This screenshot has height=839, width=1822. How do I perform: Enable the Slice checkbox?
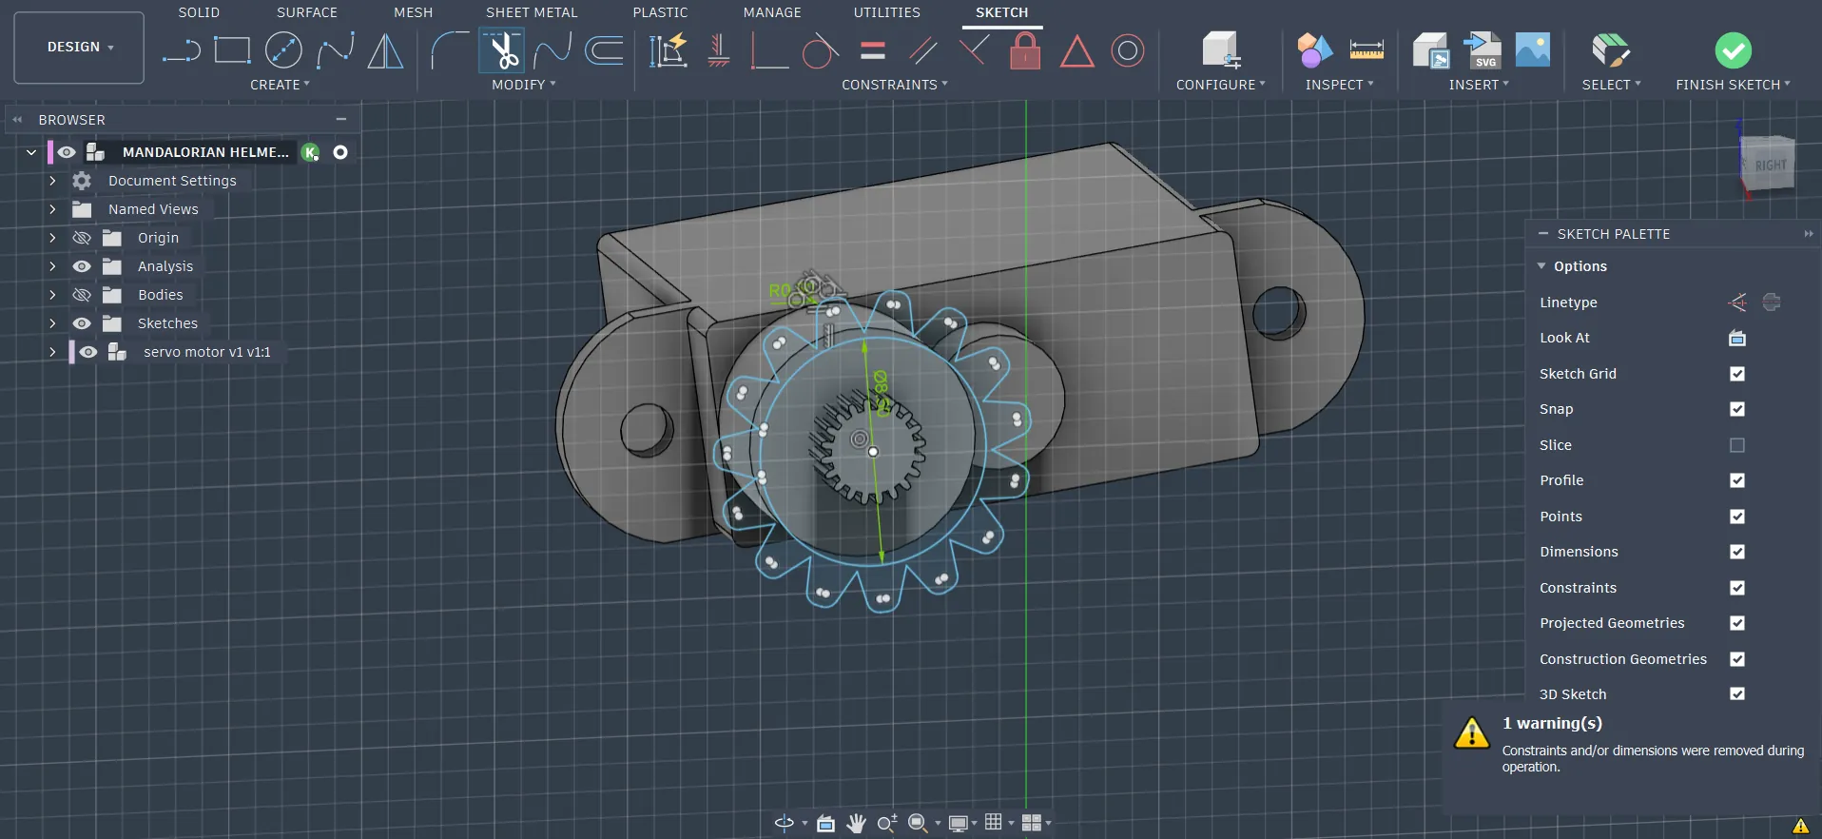click(1737, 445)
